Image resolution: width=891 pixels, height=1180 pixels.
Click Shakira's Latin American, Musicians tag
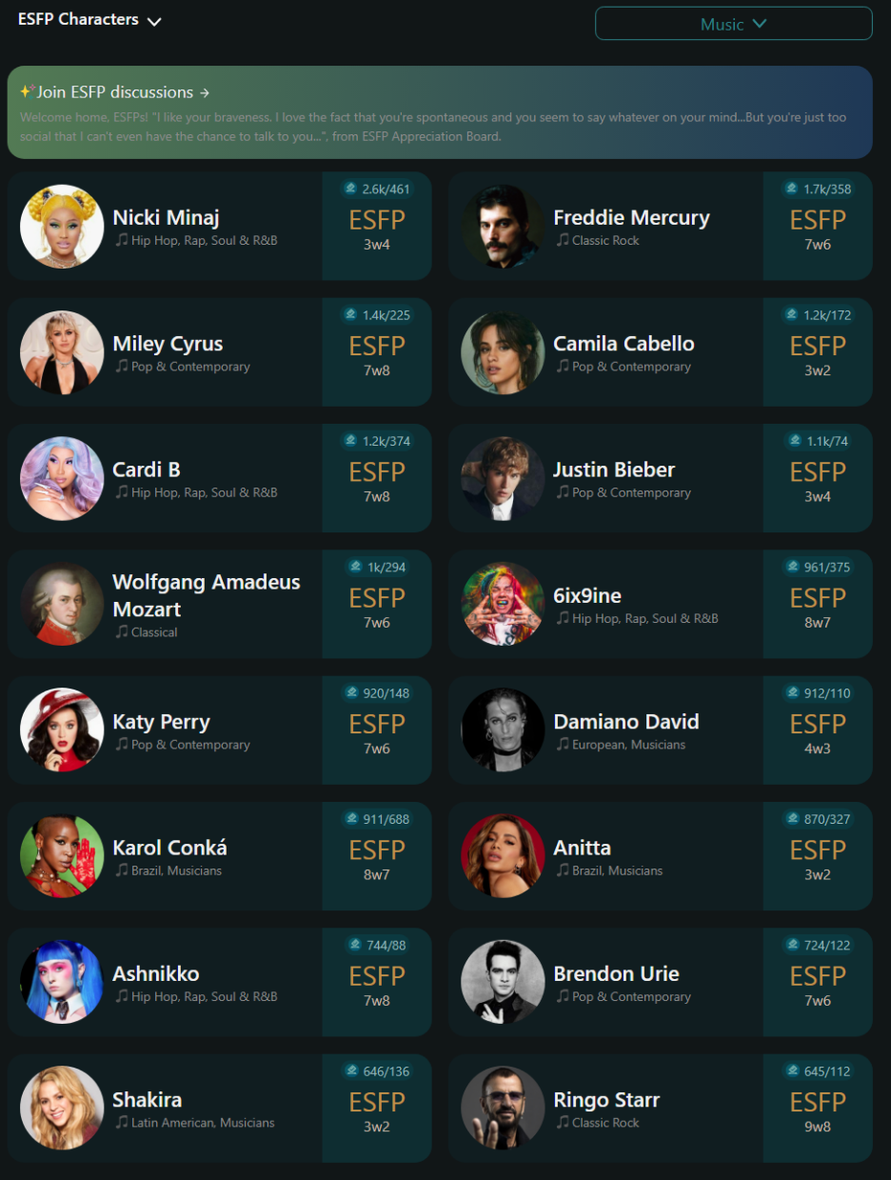point(203,1122)
